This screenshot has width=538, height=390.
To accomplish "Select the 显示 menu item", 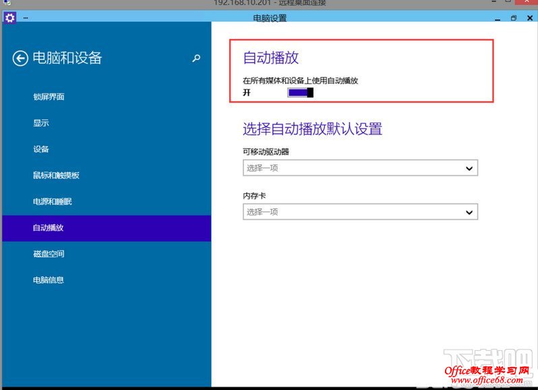I will [x=41, y=123].
